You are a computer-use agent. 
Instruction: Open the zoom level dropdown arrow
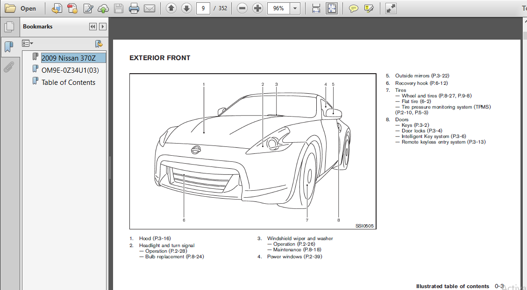[x=295, y=8]
